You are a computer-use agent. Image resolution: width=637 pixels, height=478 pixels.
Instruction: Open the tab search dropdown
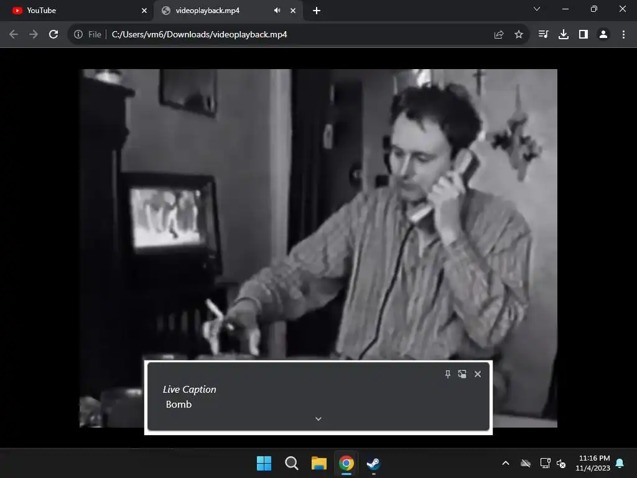tap(537, 9)
